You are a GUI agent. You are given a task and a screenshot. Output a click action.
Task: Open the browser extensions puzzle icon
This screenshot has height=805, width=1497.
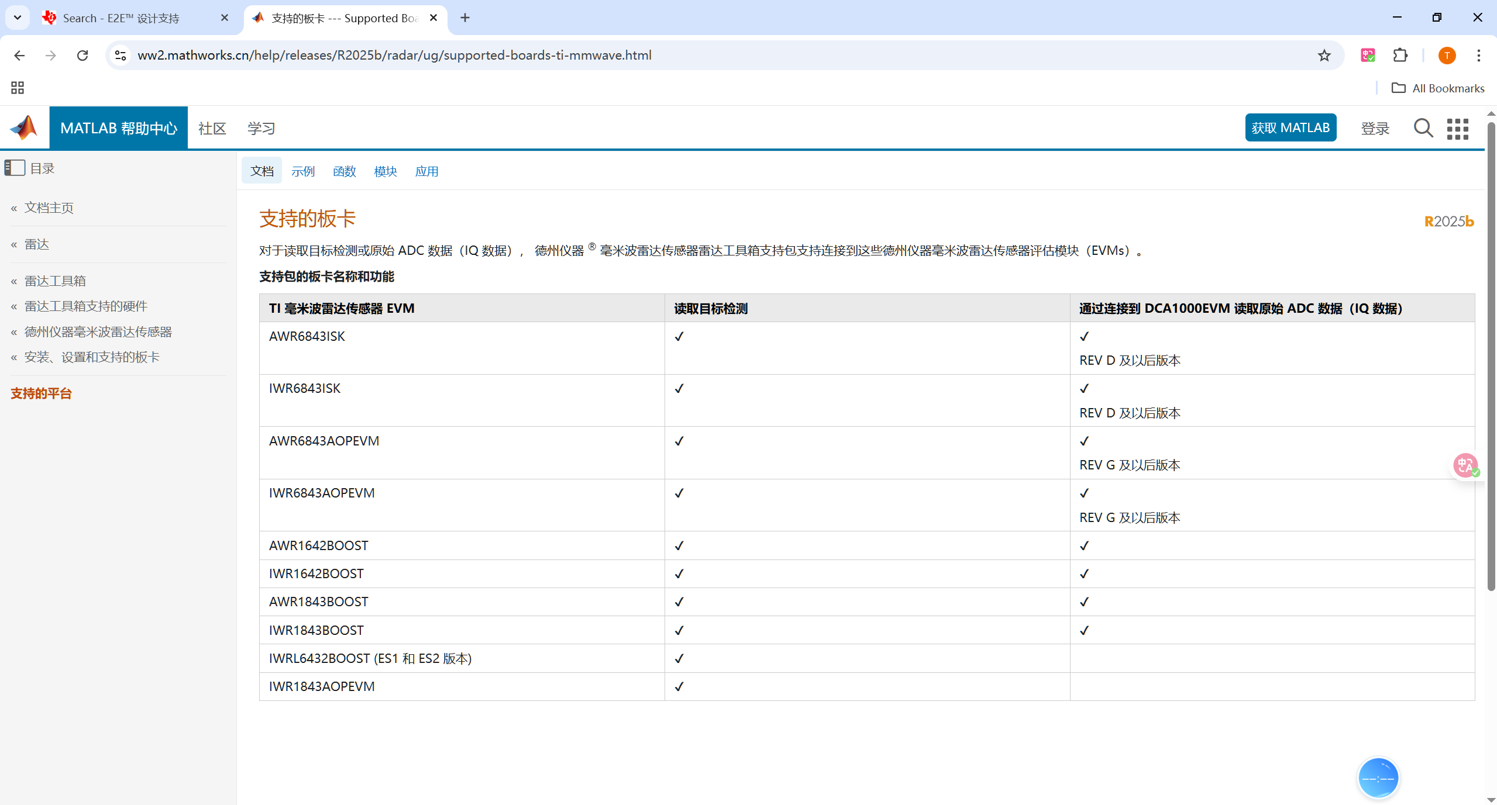[x=1400, y=56]
